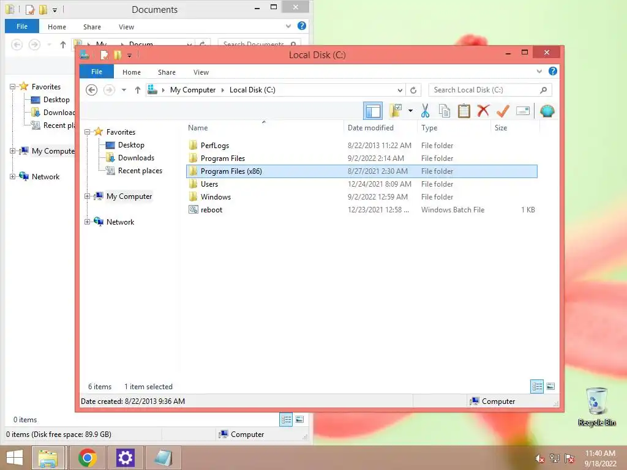Viewport: 627px width, 470px height.
Task: Click the Cut scissors icon
Action: pyautogui.click(x=425, y=111)
